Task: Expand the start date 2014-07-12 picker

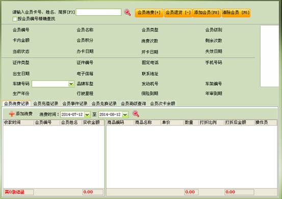Action: (x=87, y=114)
